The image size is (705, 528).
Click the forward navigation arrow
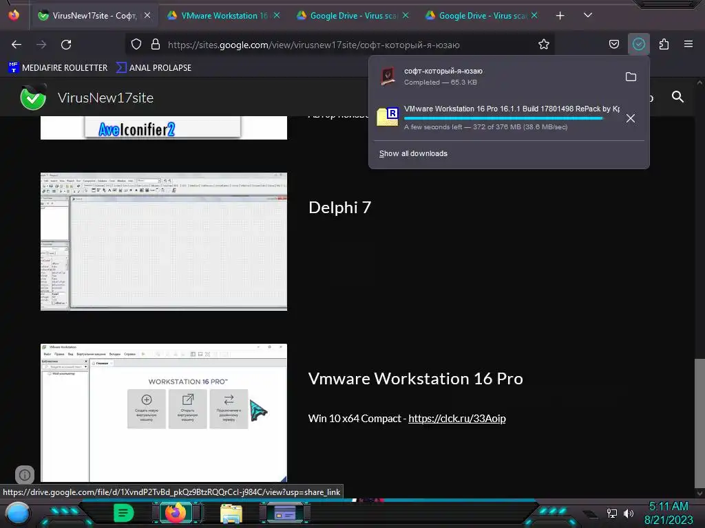tap(41, 45)
